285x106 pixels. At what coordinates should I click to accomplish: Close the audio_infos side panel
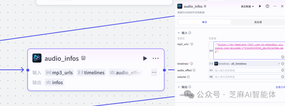(282, 6)
